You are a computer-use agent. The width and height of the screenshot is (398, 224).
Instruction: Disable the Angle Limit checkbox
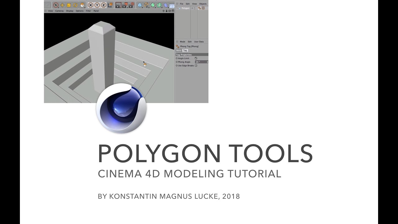196,58
